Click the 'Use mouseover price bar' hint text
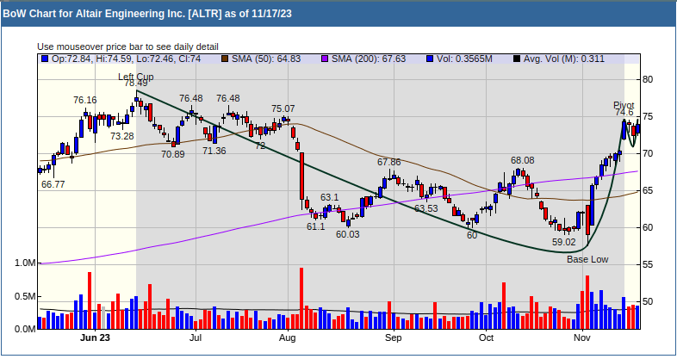The height and width of the screenshot is (359, 677). [x=127, y=46]
